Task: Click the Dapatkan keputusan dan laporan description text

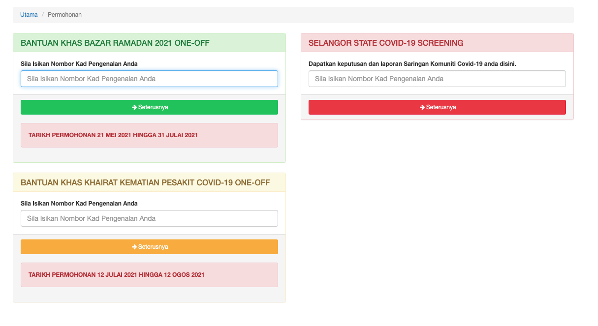Action: pyautogui.click(x=412, y=64)
